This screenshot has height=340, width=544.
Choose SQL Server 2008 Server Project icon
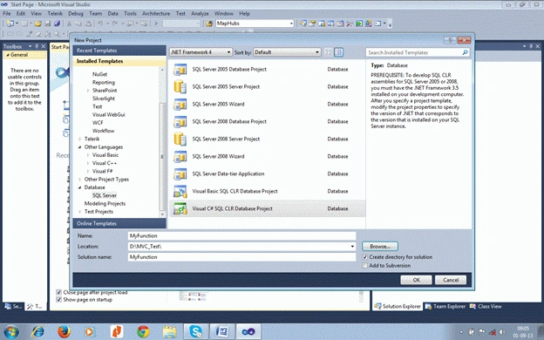(x=180, y=139)
